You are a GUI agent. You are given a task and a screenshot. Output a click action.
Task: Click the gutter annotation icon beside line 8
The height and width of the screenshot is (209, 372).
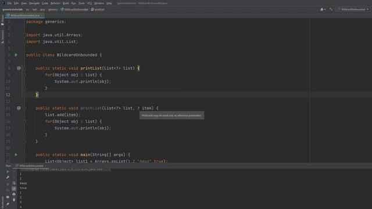(19, 68)
